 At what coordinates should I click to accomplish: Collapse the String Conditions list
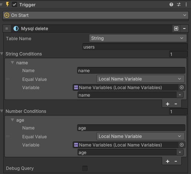pos(1,54)
